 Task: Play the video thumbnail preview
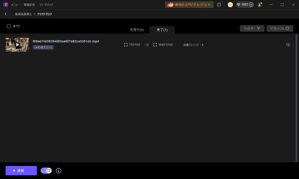pyautogui.click(x=18, y=45)
